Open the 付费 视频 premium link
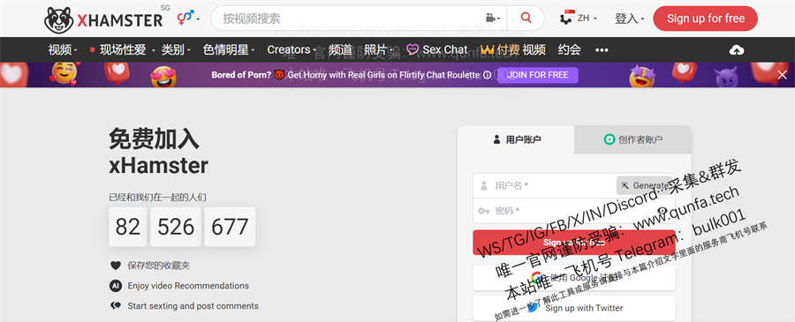 512,49
